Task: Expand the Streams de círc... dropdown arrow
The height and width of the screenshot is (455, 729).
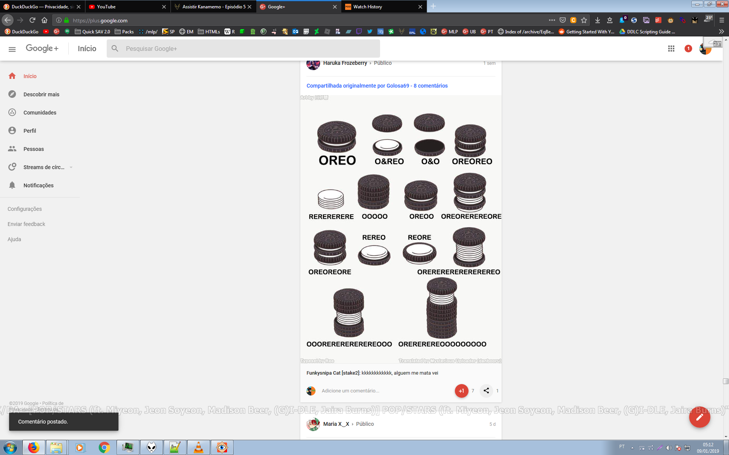Action: [71, 167]
